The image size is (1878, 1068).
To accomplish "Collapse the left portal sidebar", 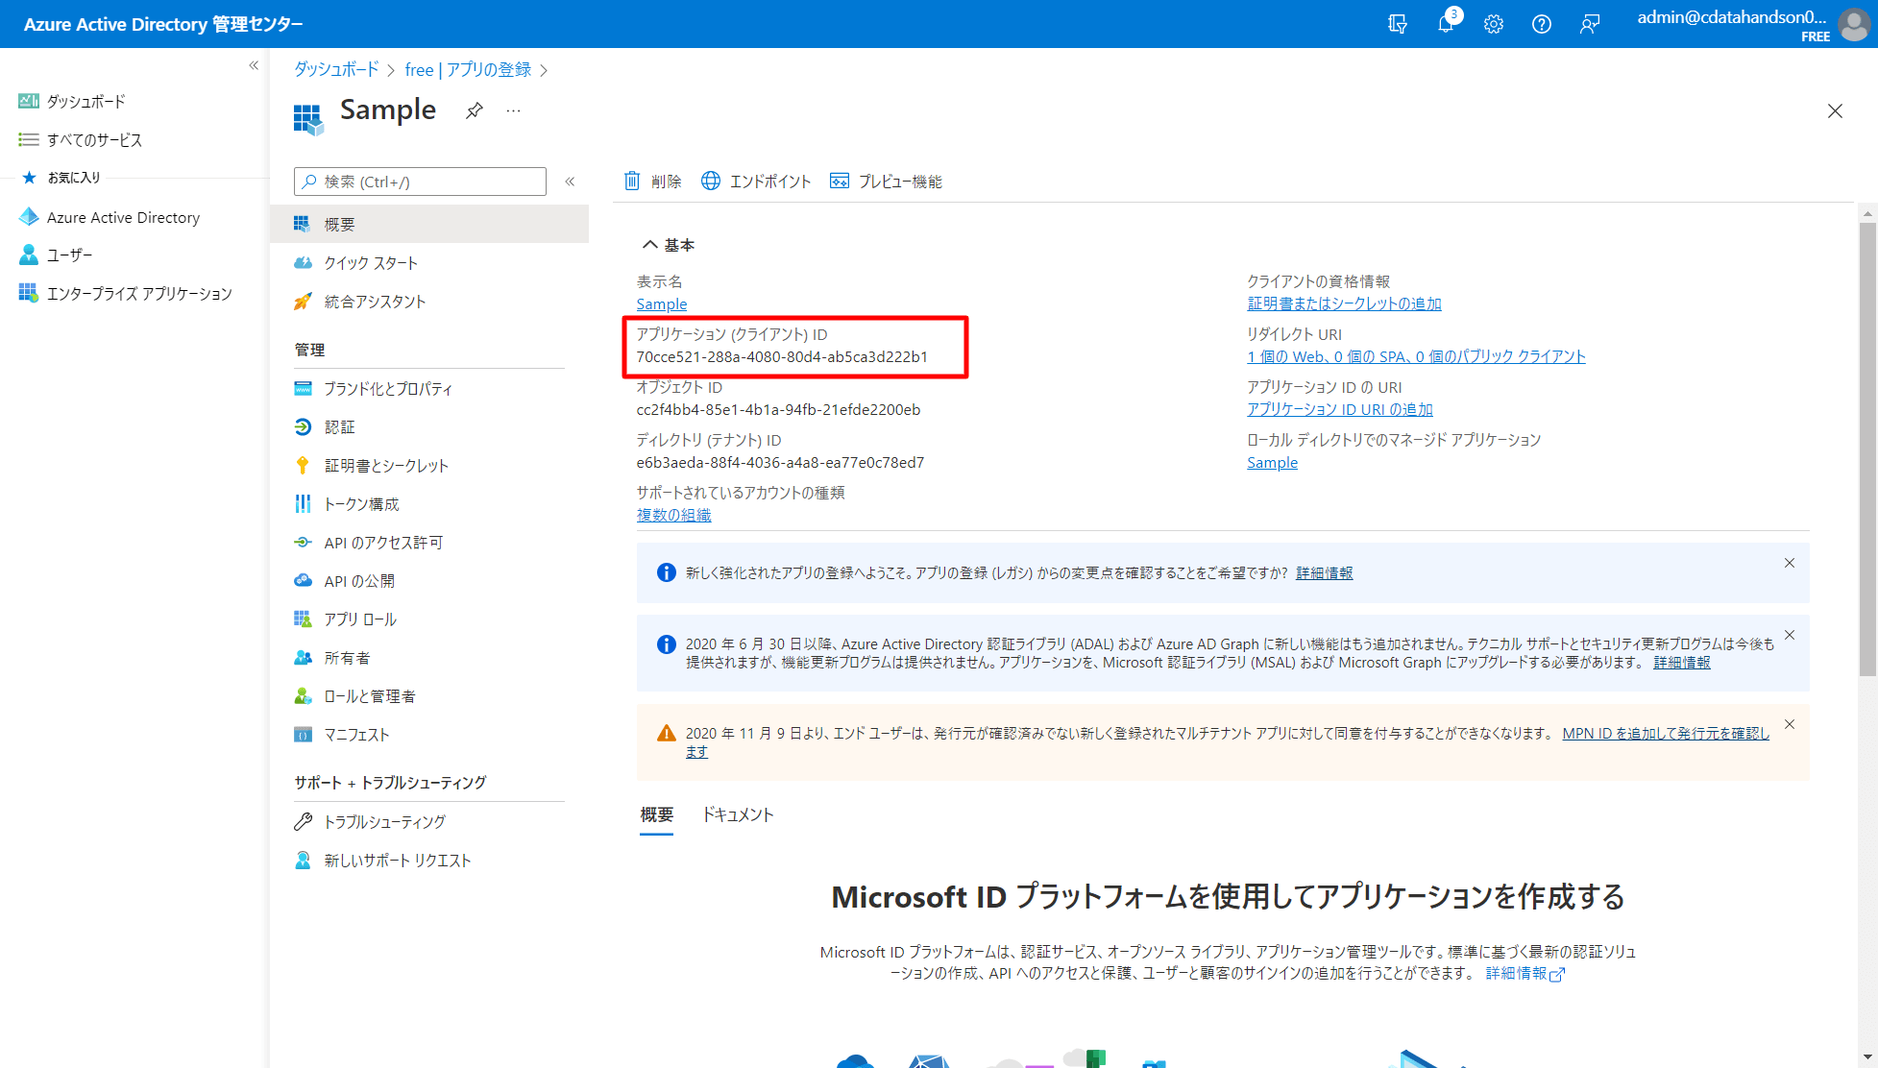I will pos(254,65).
